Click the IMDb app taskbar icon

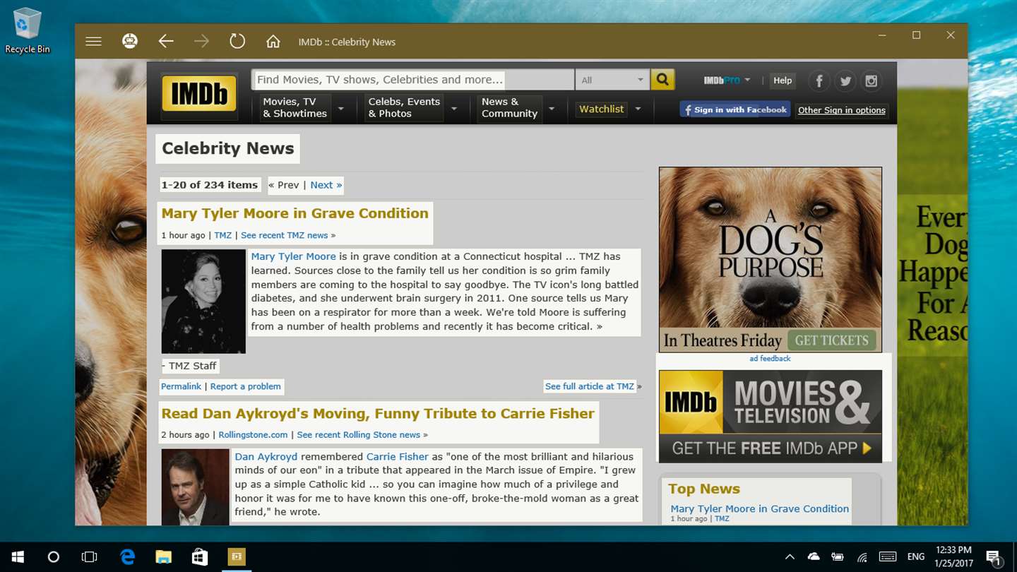(x=236, y=557)
